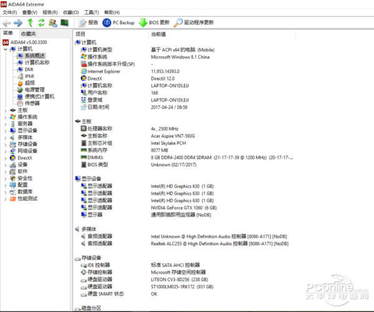Open LITEON CV3-8D256 drive link
The width and height of the screenshot is (374, 312).
180,280
